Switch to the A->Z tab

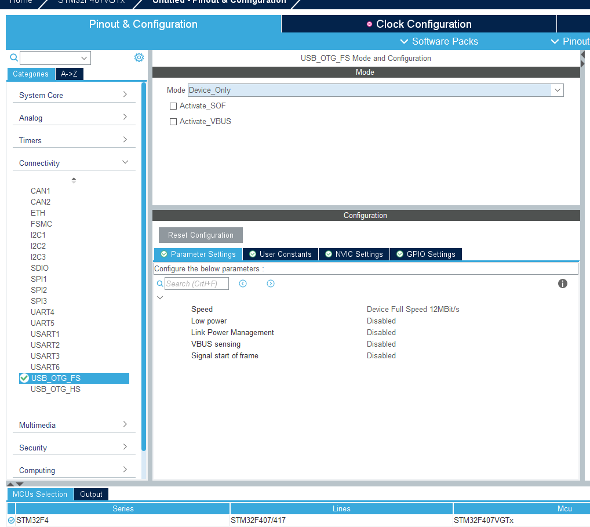[x=69, y=74]
